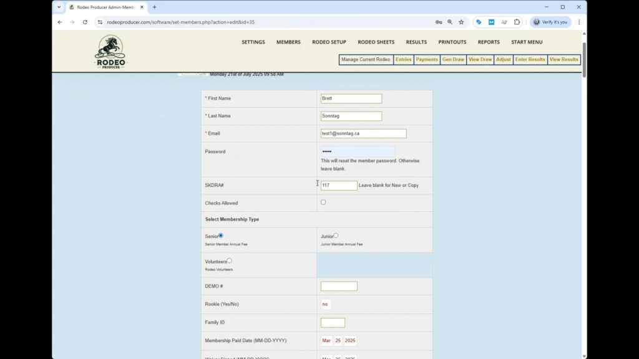Bookmark this page with the star icon
Screen dimensions: 639x359
click(x=461, y=22)
